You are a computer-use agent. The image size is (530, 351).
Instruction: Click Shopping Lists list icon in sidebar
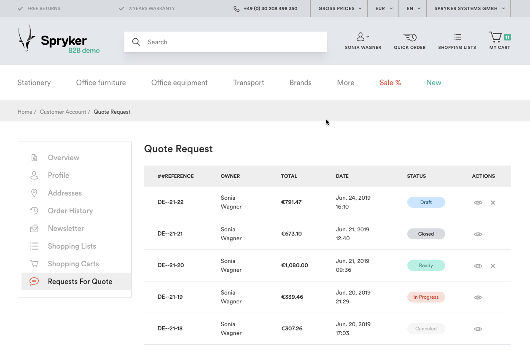(x=34, y=246)
